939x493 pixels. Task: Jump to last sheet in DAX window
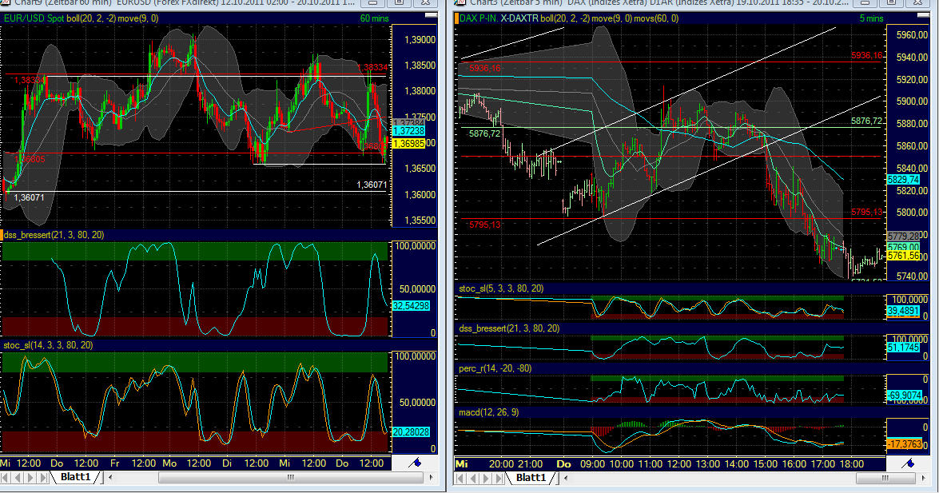[497, 478]
